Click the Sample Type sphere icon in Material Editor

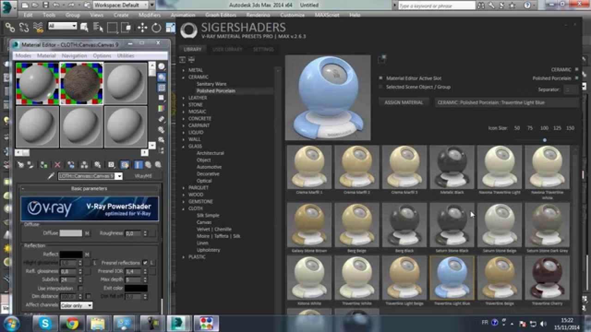pyautogui.click(x=162, y=66)
